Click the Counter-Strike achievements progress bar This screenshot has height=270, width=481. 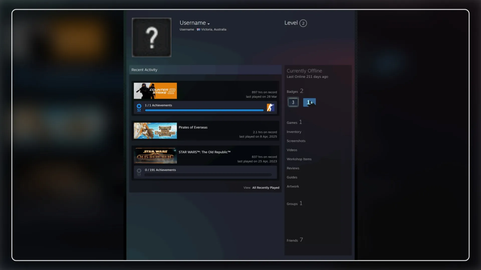click(204, 110)
